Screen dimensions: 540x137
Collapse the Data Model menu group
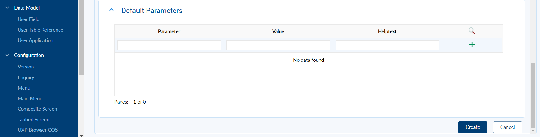click(x=7, y=8)
